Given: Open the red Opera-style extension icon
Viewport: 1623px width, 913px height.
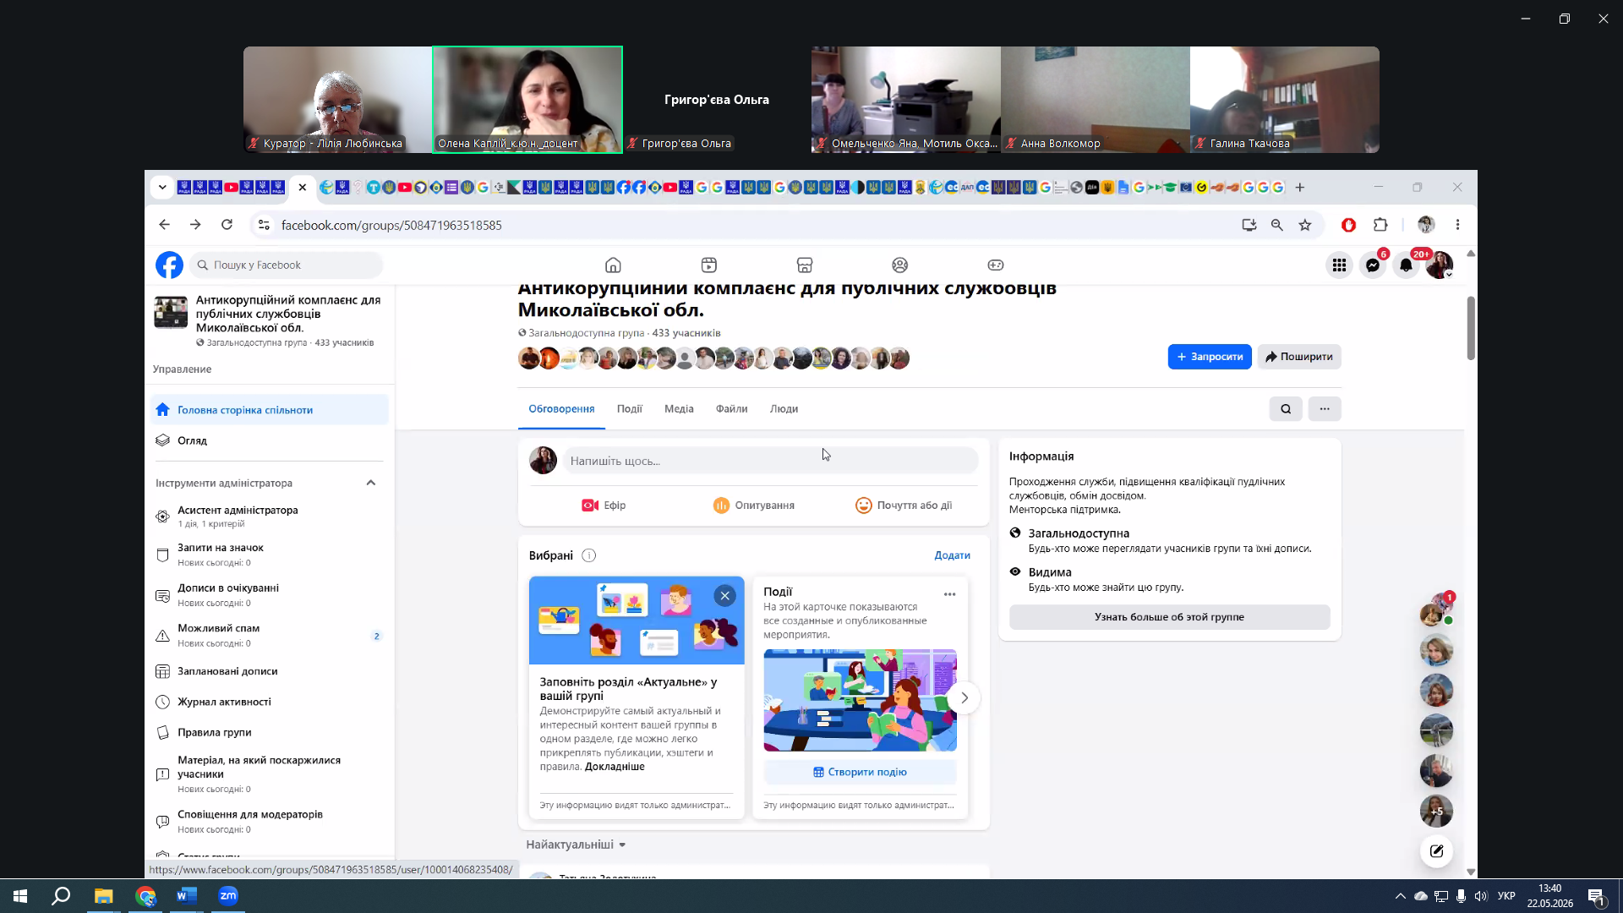Looking at the screenshot, I should pos(1349,225).
